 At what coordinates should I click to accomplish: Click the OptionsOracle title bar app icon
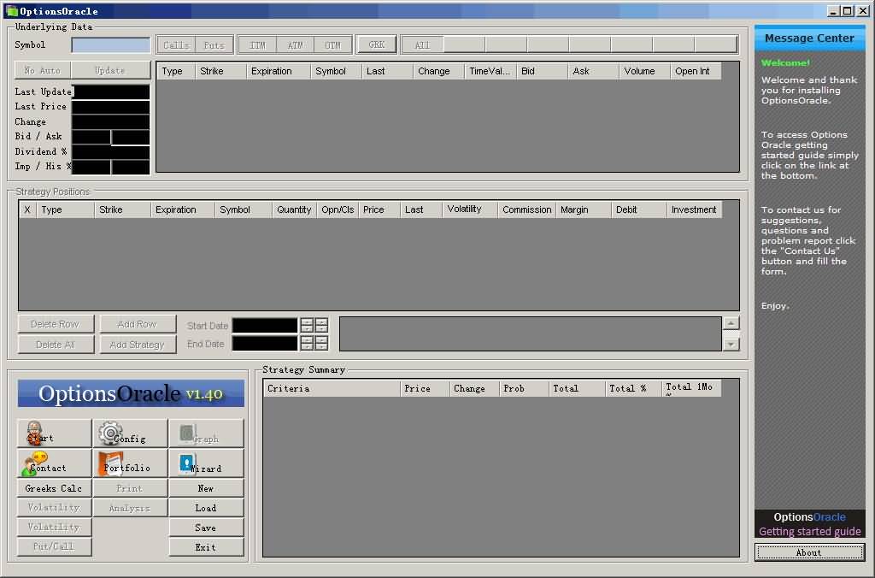tap(11, 10)
